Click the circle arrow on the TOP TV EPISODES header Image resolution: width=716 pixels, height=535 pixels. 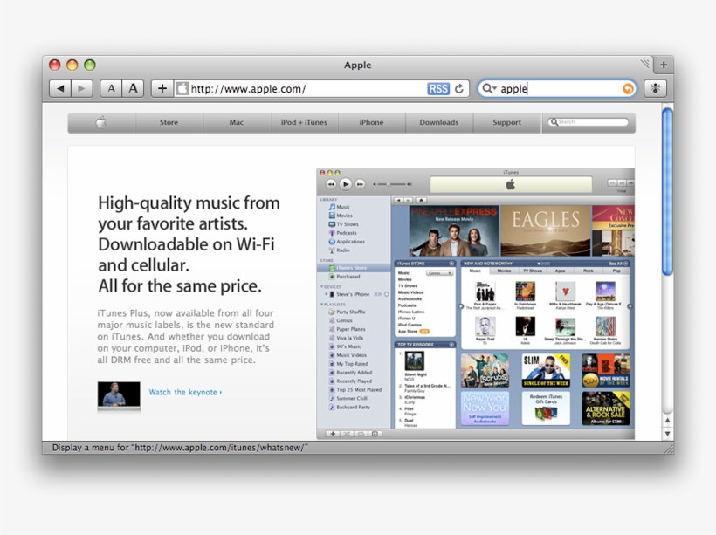pos(451,345)
